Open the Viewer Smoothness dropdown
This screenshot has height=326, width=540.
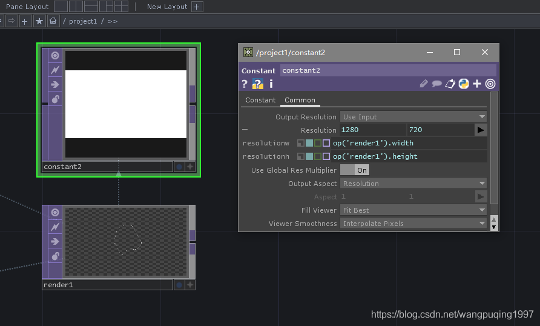[x=413, y=224]
